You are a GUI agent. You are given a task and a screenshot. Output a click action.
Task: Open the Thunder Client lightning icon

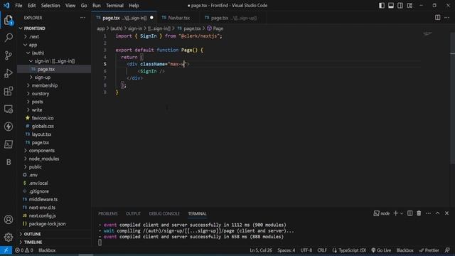click(x=9, y=127)
